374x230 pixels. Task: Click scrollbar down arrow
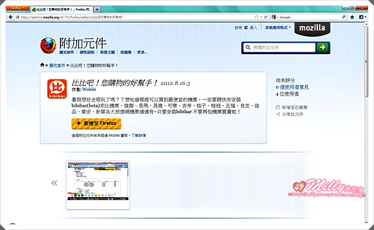(367, 223)
